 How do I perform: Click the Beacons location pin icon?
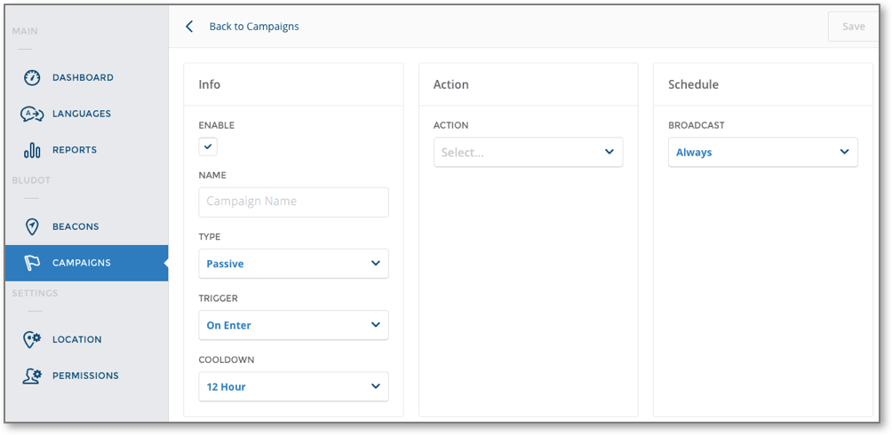coord(32,226)
